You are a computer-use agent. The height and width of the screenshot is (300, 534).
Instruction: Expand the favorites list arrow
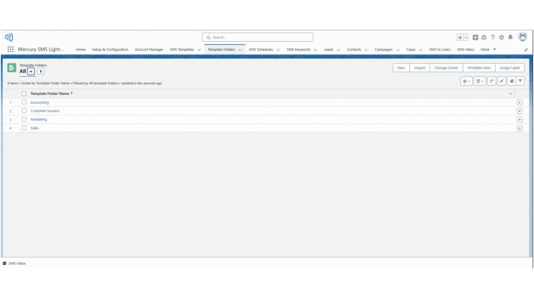(466, 37)
